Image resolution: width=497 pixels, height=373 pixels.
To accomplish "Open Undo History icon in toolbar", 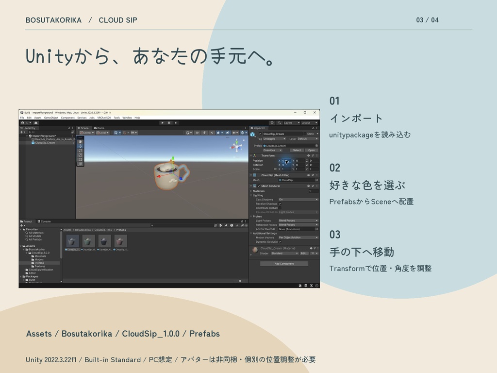I will pyautogui.click(x=272, y=123).
